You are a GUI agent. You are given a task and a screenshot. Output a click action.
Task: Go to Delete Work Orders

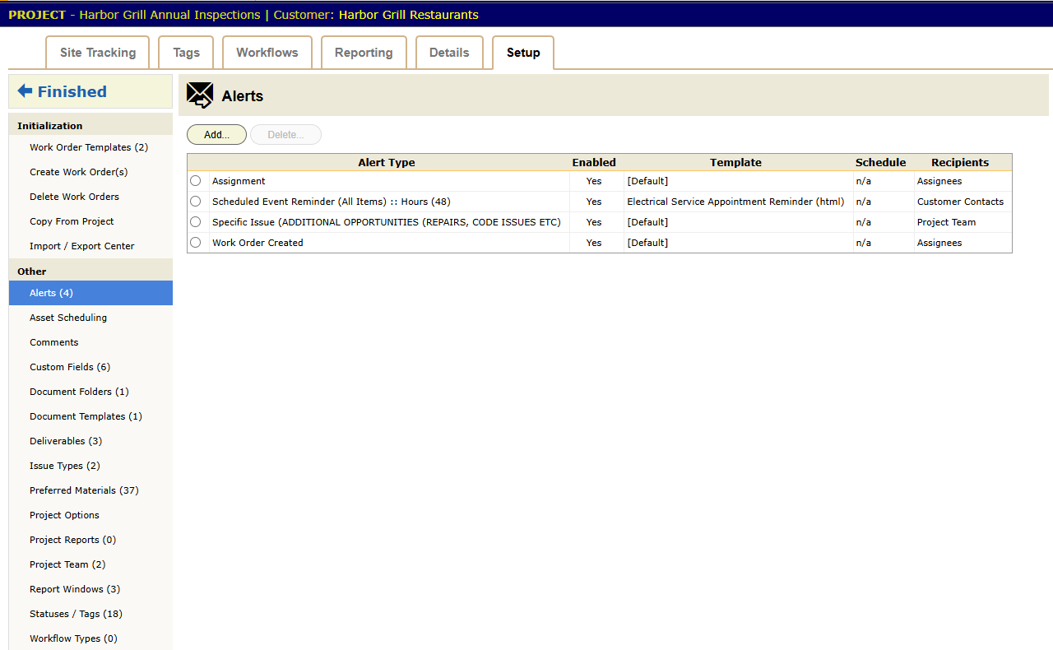[74, 197]
